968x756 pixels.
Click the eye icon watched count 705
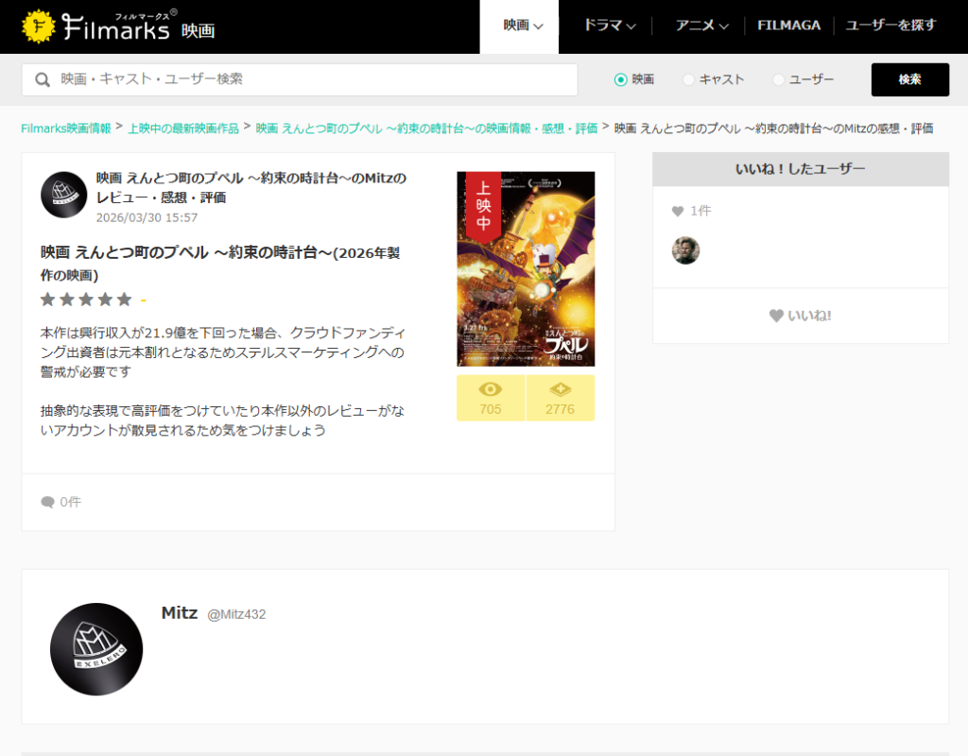click(491, 390)
